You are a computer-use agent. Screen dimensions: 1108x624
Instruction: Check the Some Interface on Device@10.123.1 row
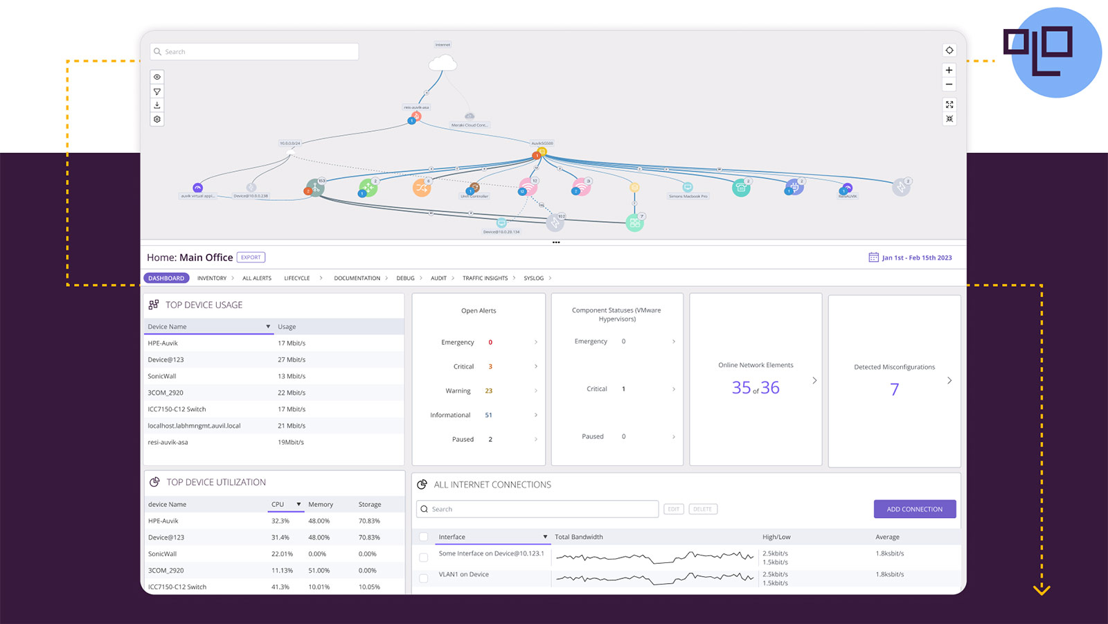424,557
